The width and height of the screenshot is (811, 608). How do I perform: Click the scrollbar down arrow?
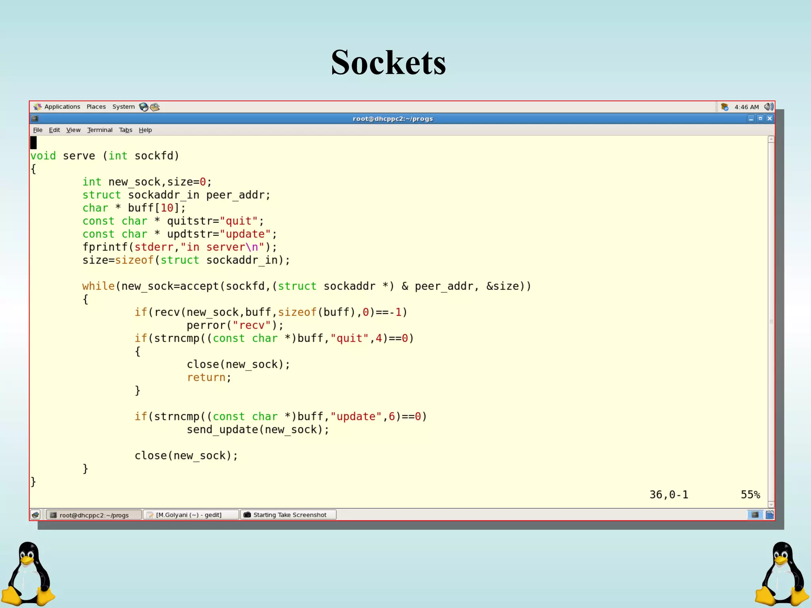771,504
